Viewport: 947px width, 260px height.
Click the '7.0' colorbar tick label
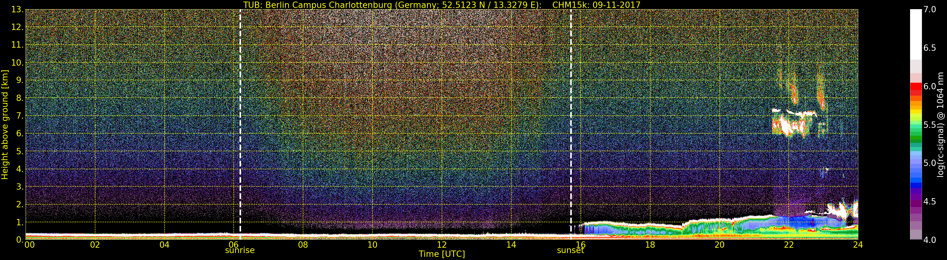point(930,9)
